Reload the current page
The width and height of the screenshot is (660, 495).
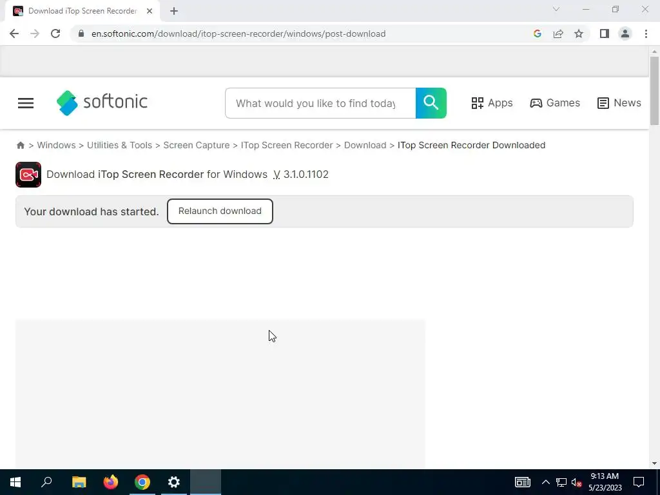pyautogui.click(x=55, y=34)
